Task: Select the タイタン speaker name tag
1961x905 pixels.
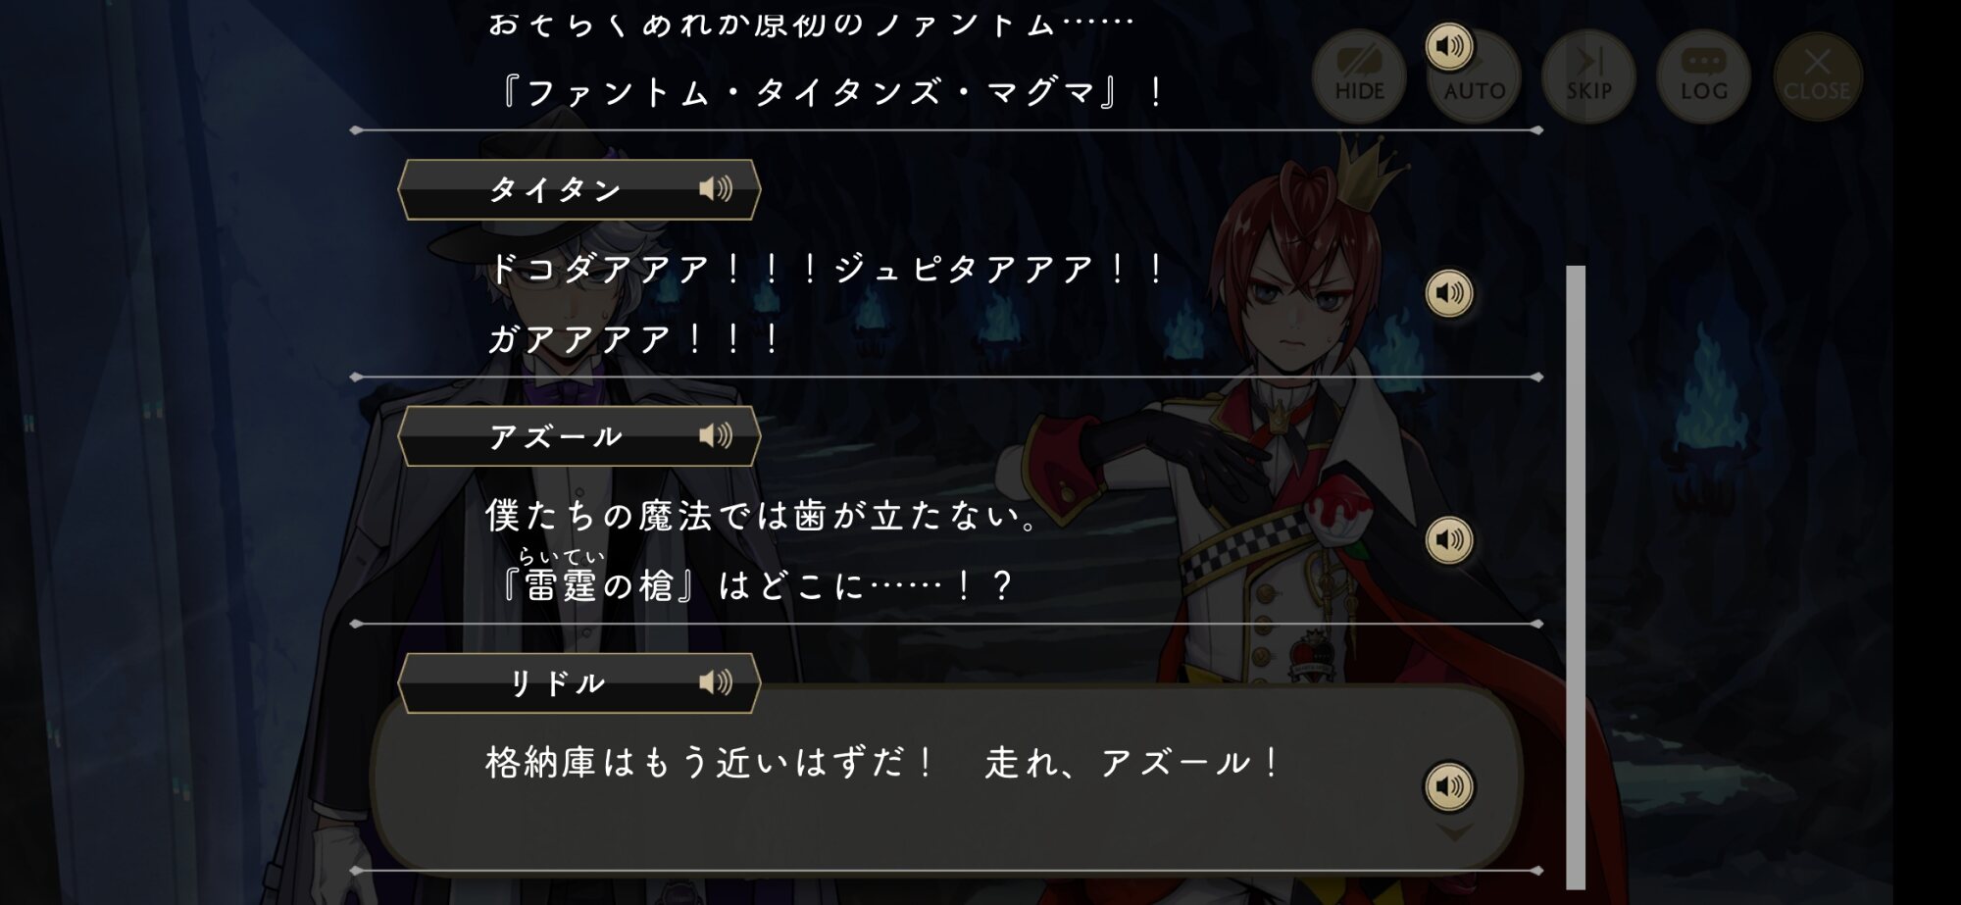Action: click(x=578, y=189)
